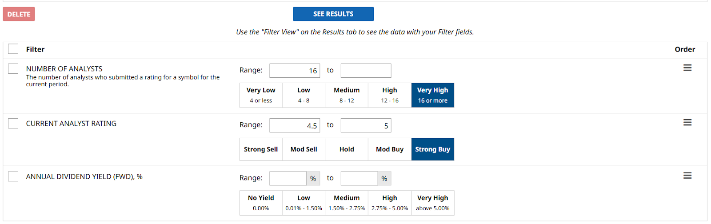Click the empty maximum Number of Analysts field
This screenshot has width=711, height=224.
pyautogui.click(x=366, y=71)
